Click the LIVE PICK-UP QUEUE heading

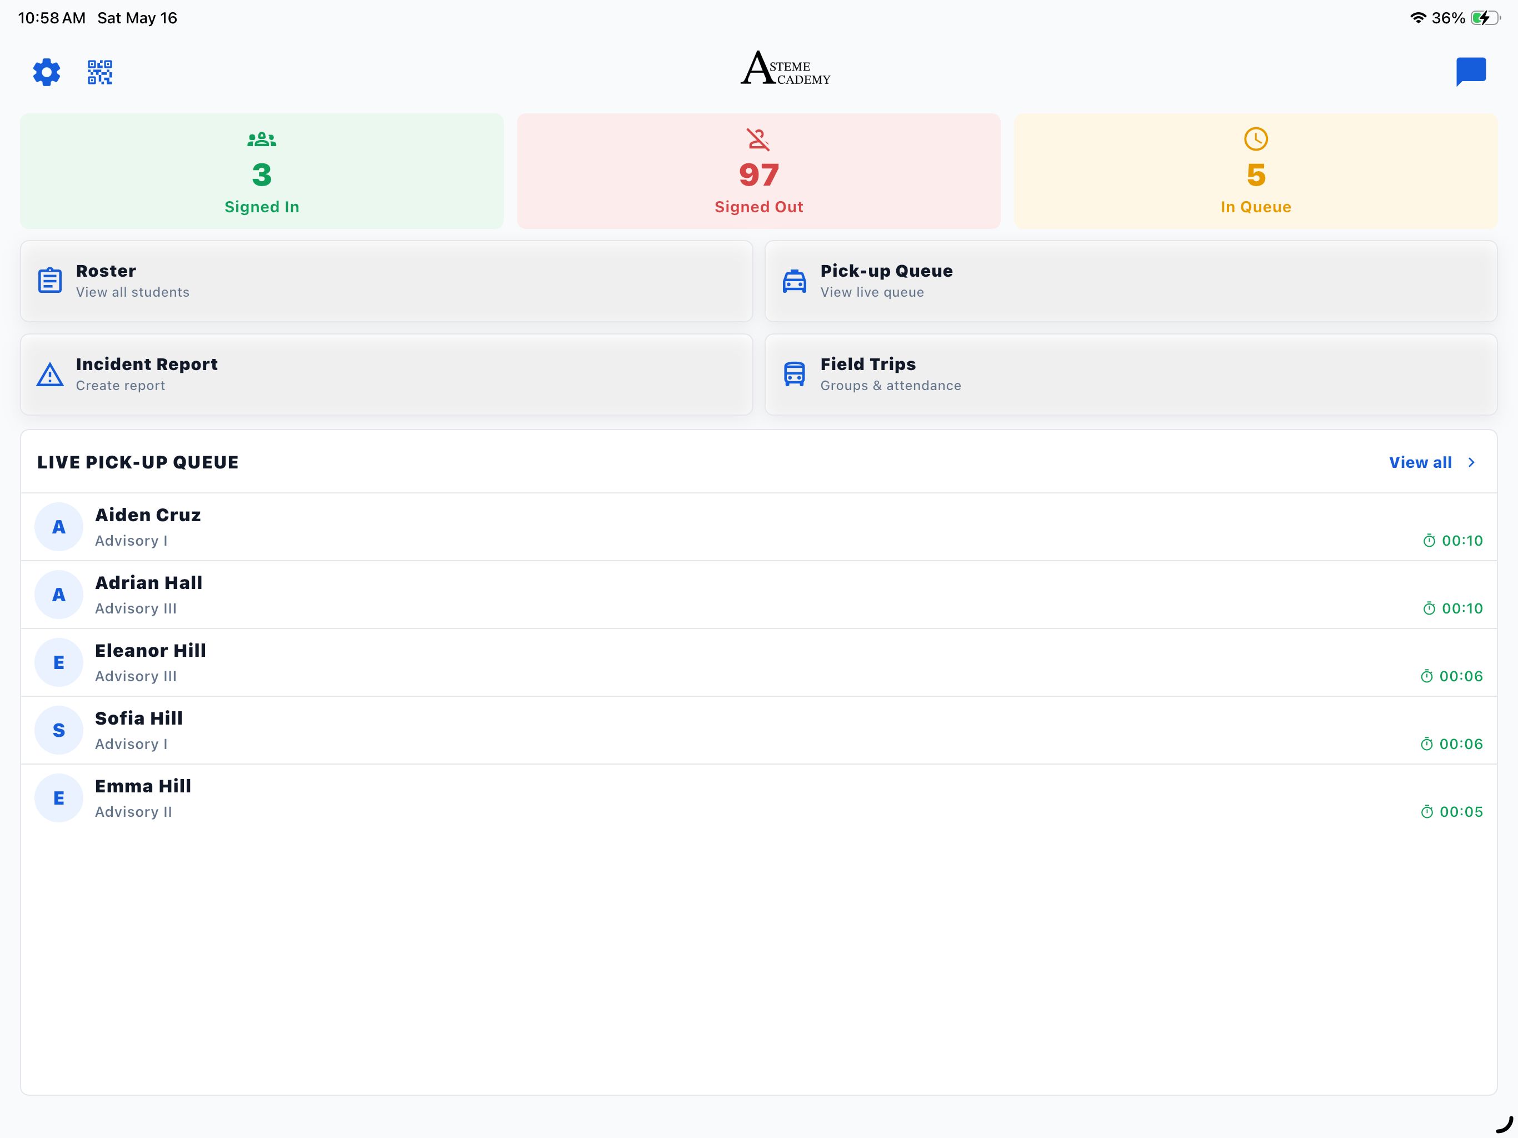tap(138, 463)
